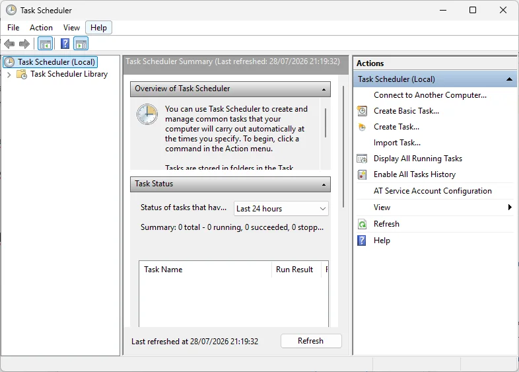The image size is (519, 372).
Task: Click the 'Last refreshed at 28/07/2026 21:19:32' text
Action: (x=195, y=342)
